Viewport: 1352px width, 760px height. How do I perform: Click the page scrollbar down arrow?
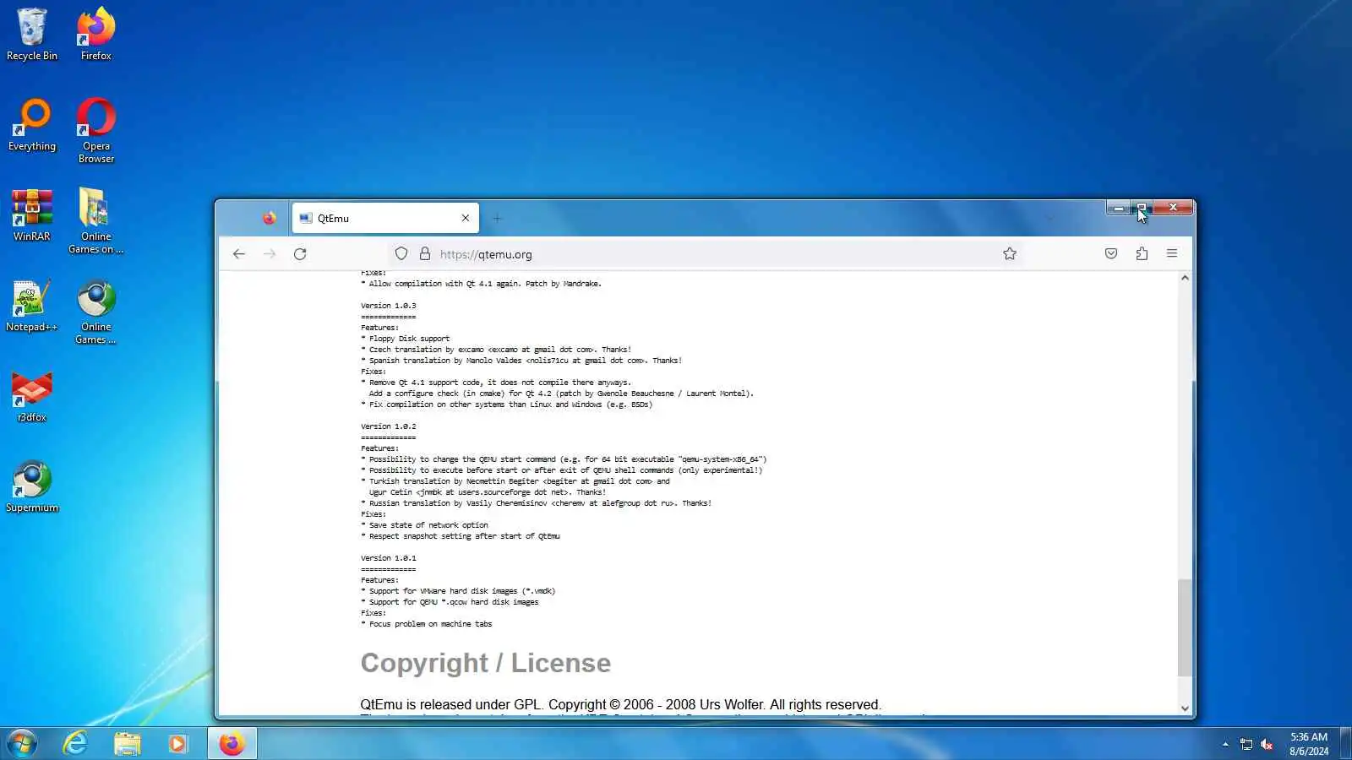click(x=1185, y=708)
